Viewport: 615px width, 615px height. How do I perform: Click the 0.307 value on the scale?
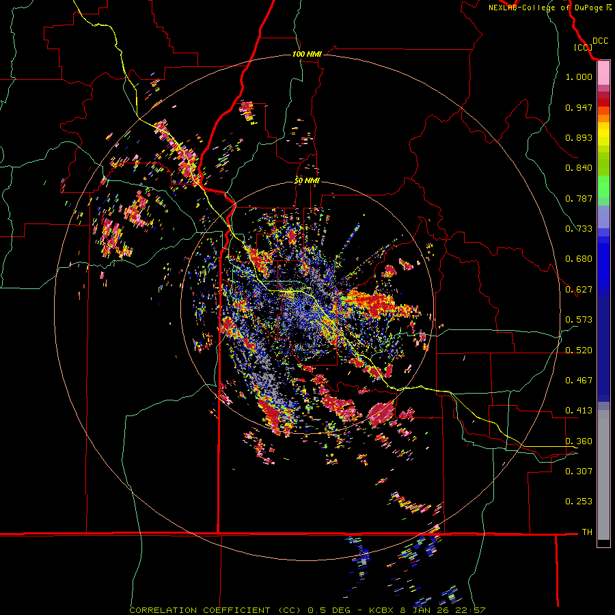tap(579, 471)
